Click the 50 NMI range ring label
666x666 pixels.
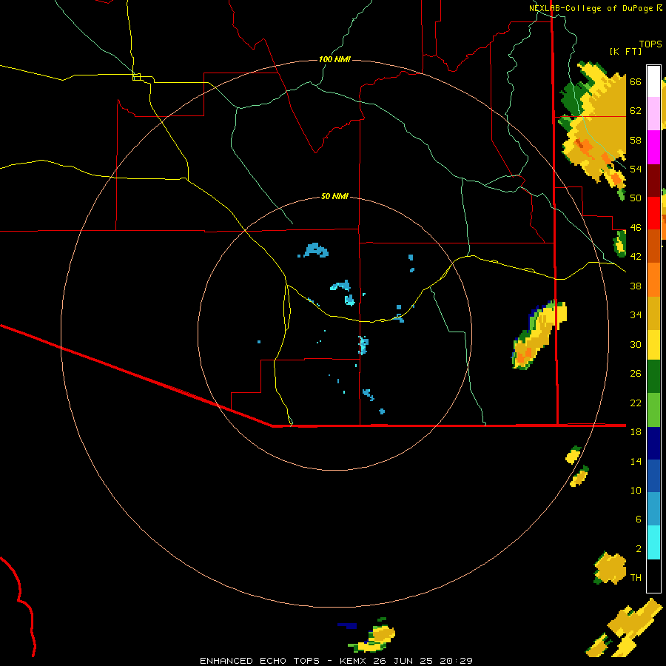(x=334, y=196)
